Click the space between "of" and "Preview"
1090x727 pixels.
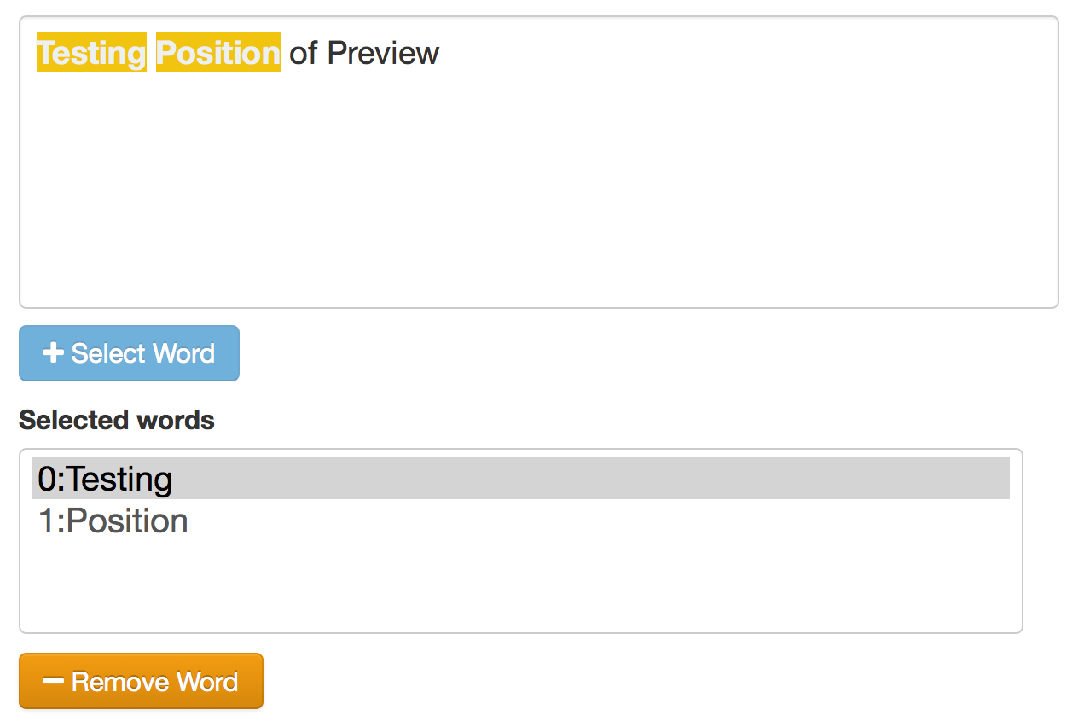(323, 53)
